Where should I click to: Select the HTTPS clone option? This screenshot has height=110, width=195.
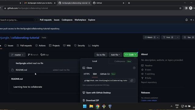coord(87,74)
